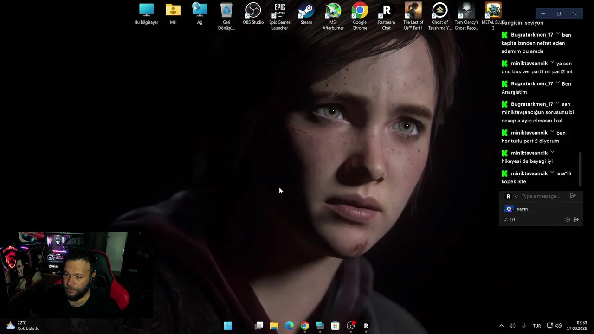The image size is (594, 334).
Task: Select the Steam desktop shortcut
Action: (x=306, y=14)
